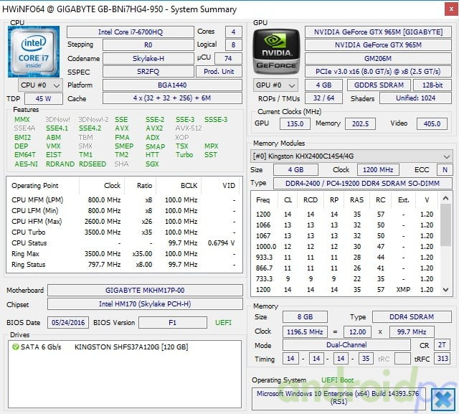Click the memory timings scrollbar thumb
This screenshot has width=459, height=414.
445,225
